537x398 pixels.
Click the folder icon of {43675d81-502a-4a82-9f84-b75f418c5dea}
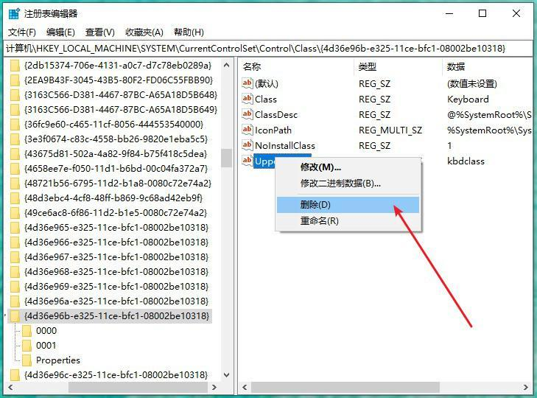[x=15, y=154]
